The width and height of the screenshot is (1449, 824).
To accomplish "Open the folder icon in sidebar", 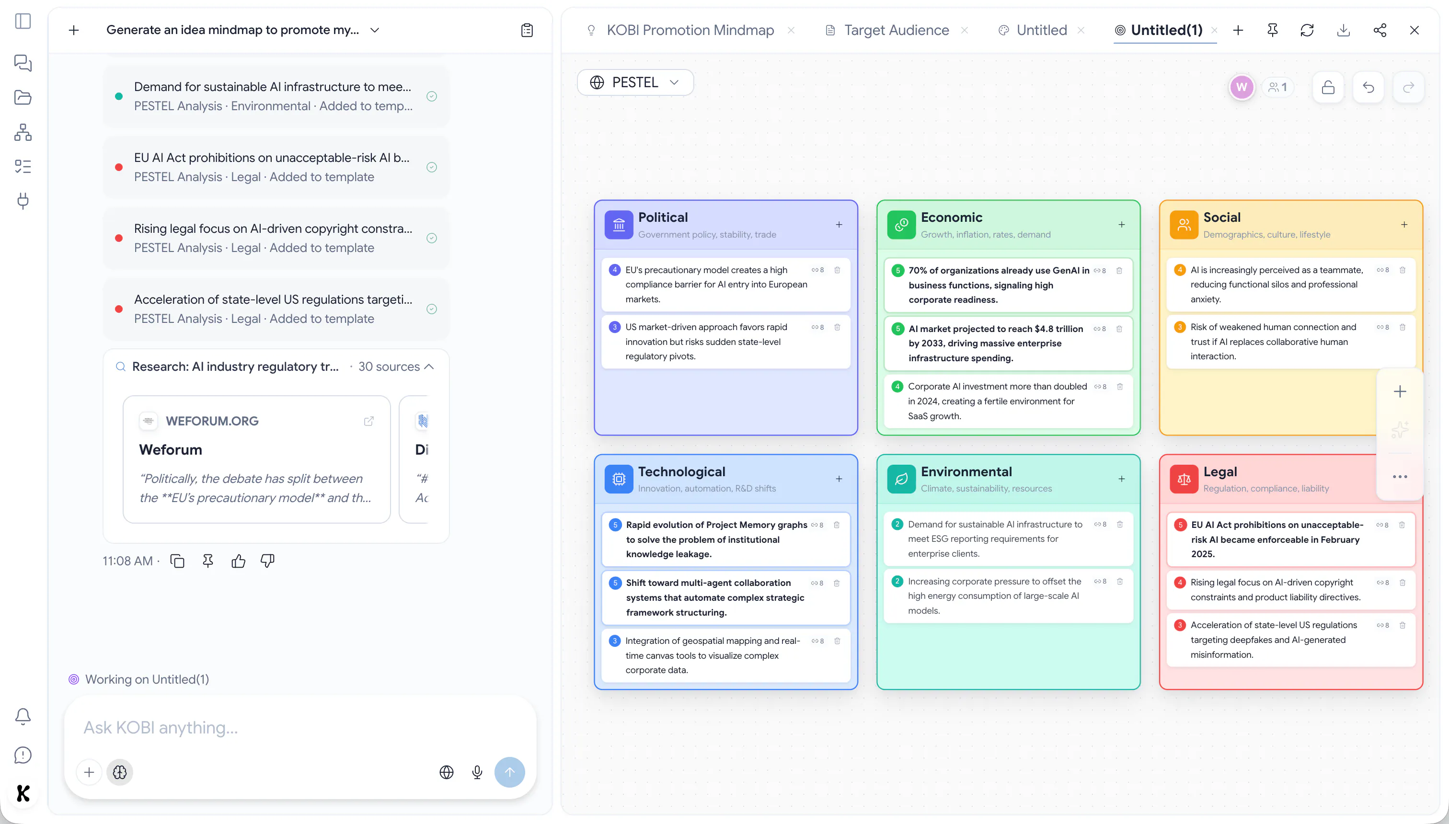I will 23,97.
